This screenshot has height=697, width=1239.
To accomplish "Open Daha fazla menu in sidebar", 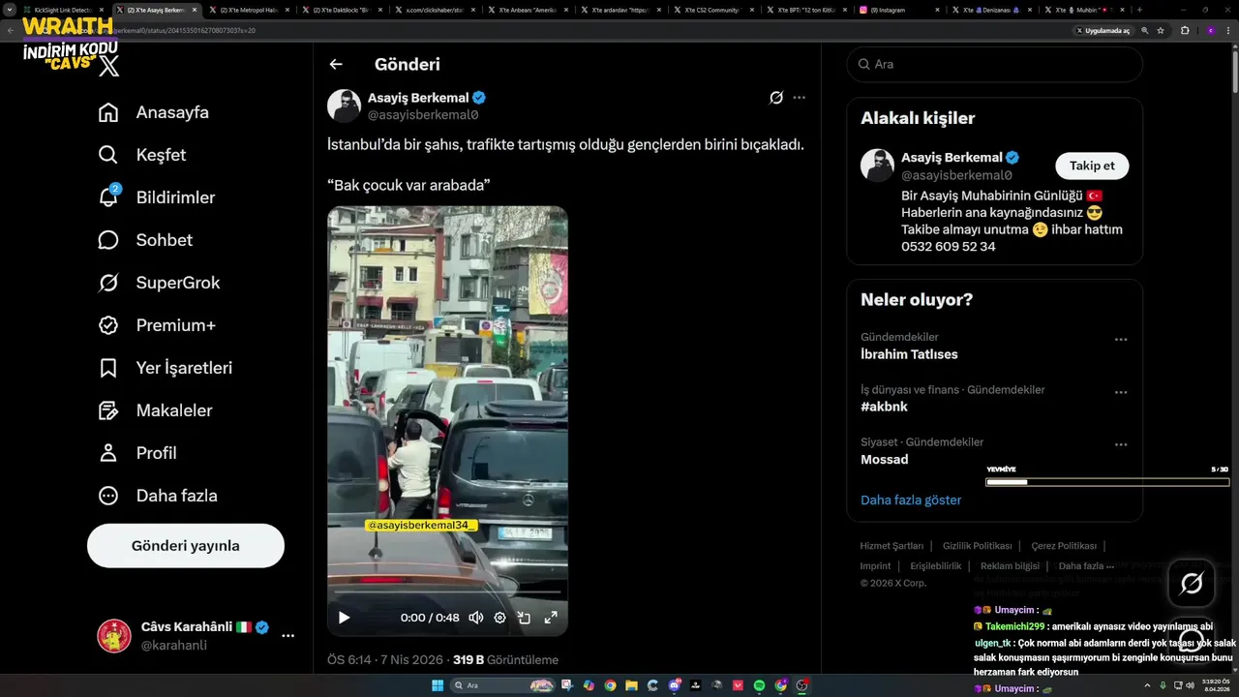I will 158,496.
